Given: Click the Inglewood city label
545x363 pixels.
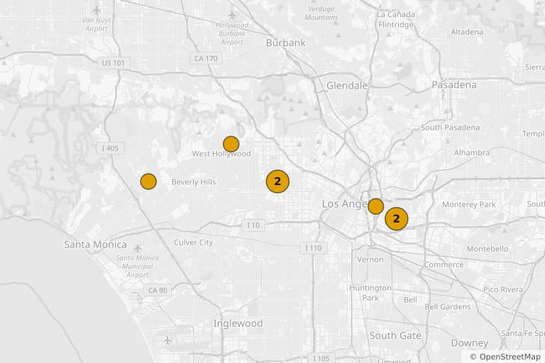Looking at the screenshot, I should click(238, 323).
